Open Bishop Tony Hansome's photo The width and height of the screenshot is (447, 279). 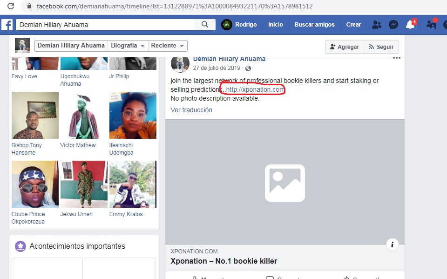35,115
